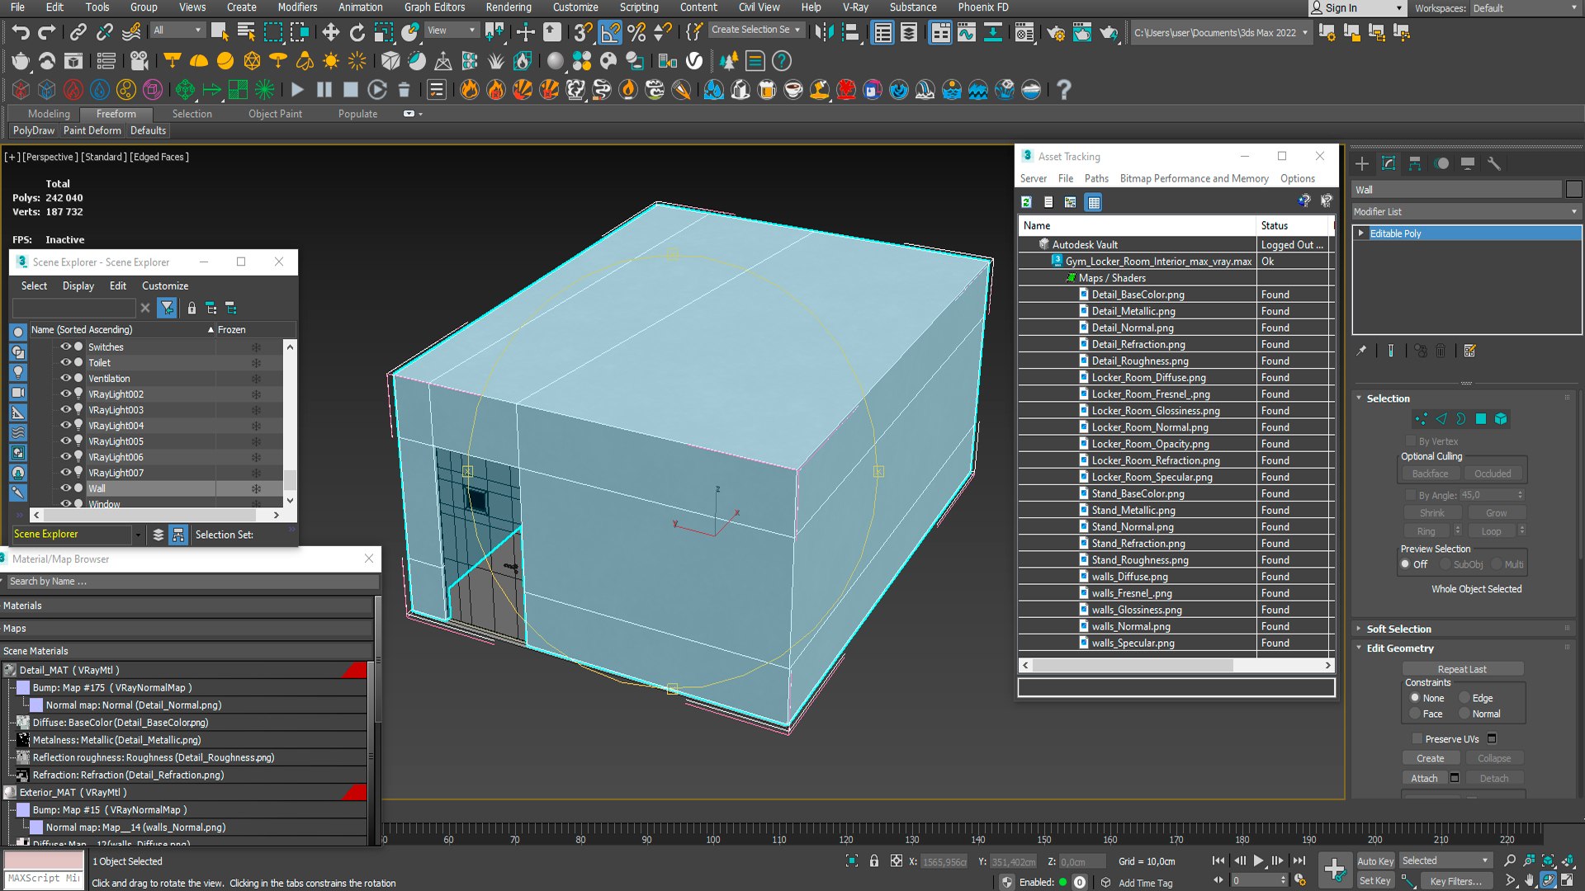Enable the By Vertex checkbox
Viewport: 1585px width, 891px height.
pos(1411,441)
